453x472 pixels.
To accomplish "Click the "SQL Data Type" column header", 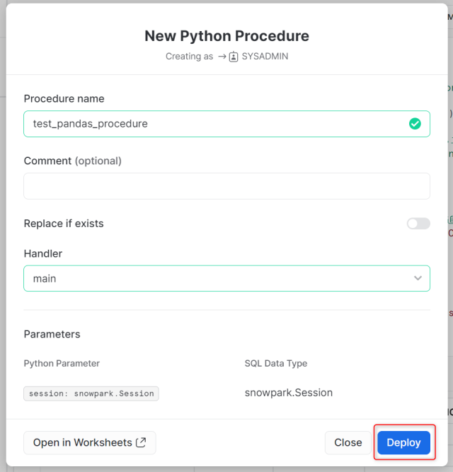I will click(x=276, y=363).
